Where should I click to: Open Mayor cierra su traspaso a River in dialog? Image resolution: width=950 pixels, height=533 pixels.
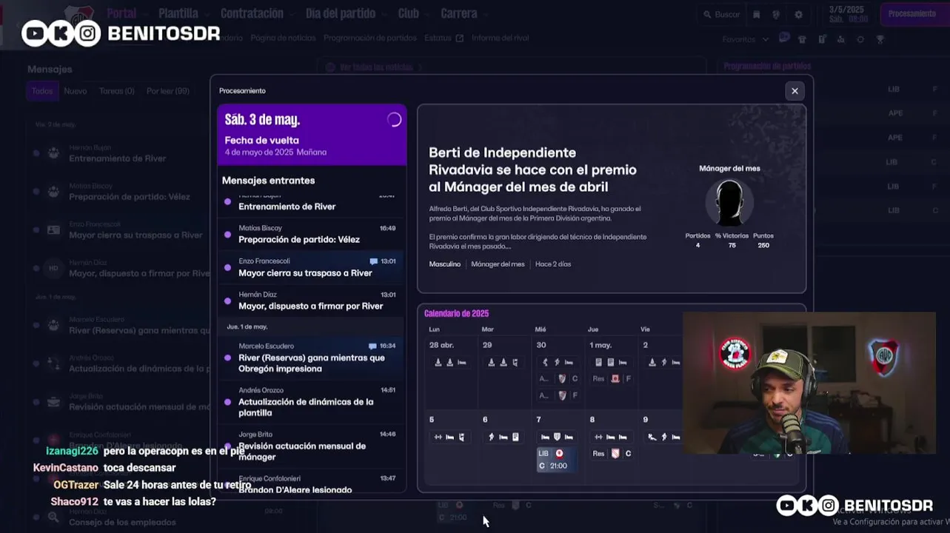coord(312,267)
